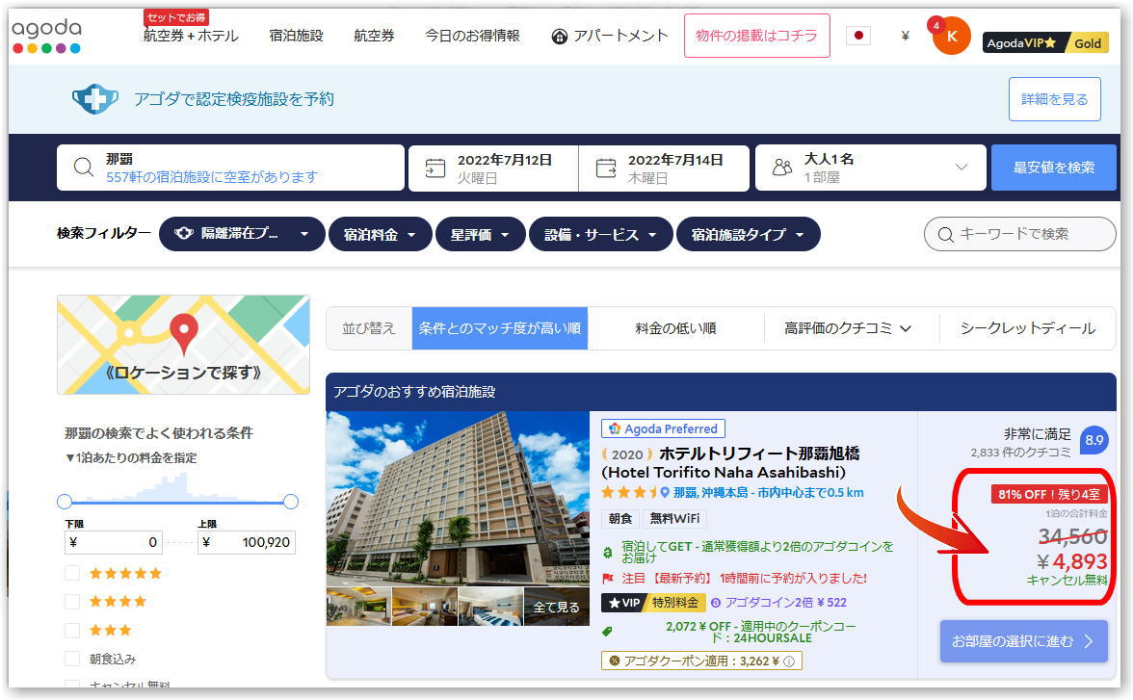Open the 今日のお得情報 menu item
The width and height of the screenshot is (1133, 700).
472,36
